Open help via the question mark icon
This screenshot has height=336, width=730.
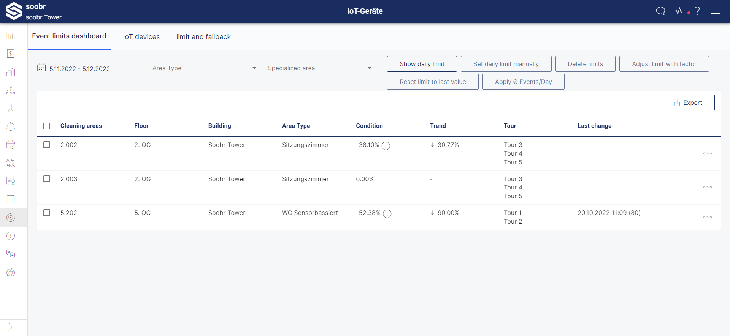tap(697, 11)
